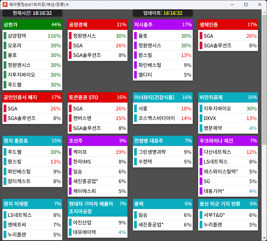Pick 코스맥스비티아이 in the 이너뷰티 card
Image resolution: width=267 pixels, height=241 pixels.
(163, 118)
